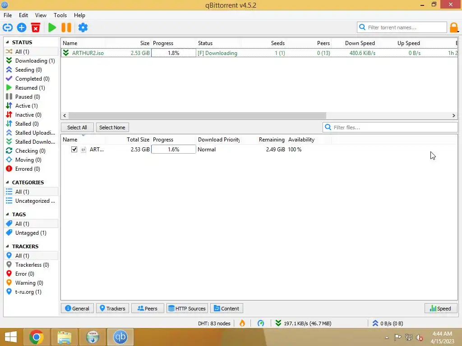This screenshot has height=346, width=462.
Task: Click the orange Pause icon in toolbar
Action: (66, 27)
